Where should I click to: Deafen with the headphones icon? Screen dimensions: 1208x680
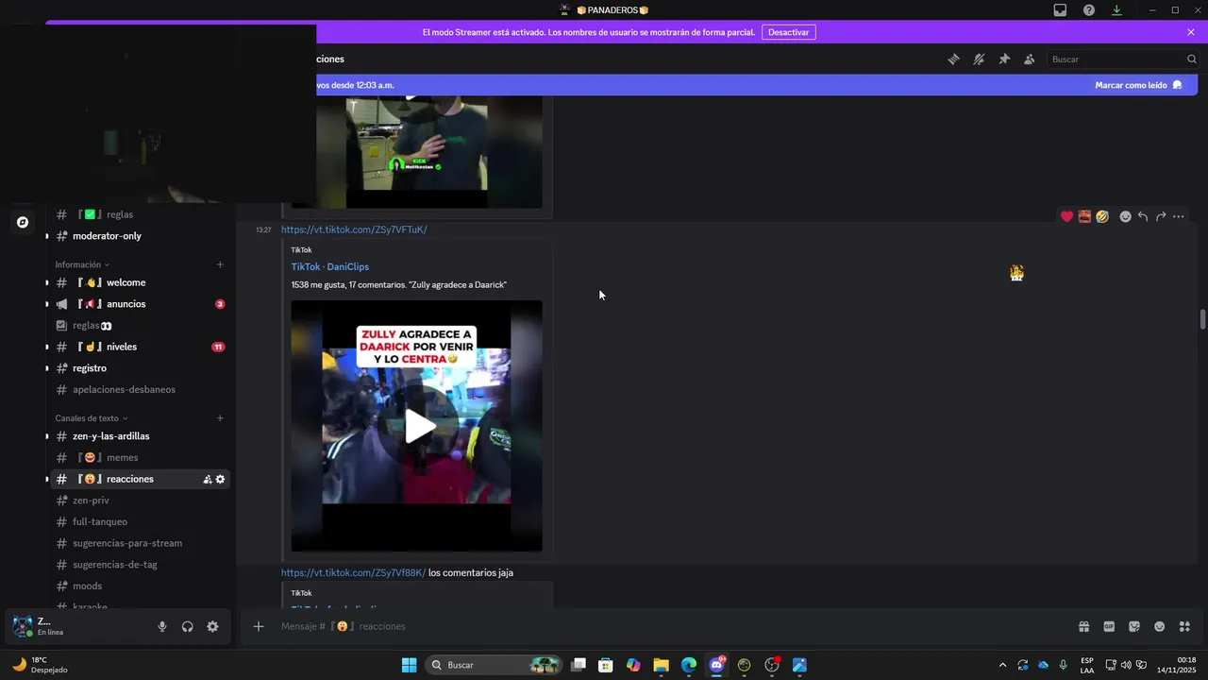[188, 626]
